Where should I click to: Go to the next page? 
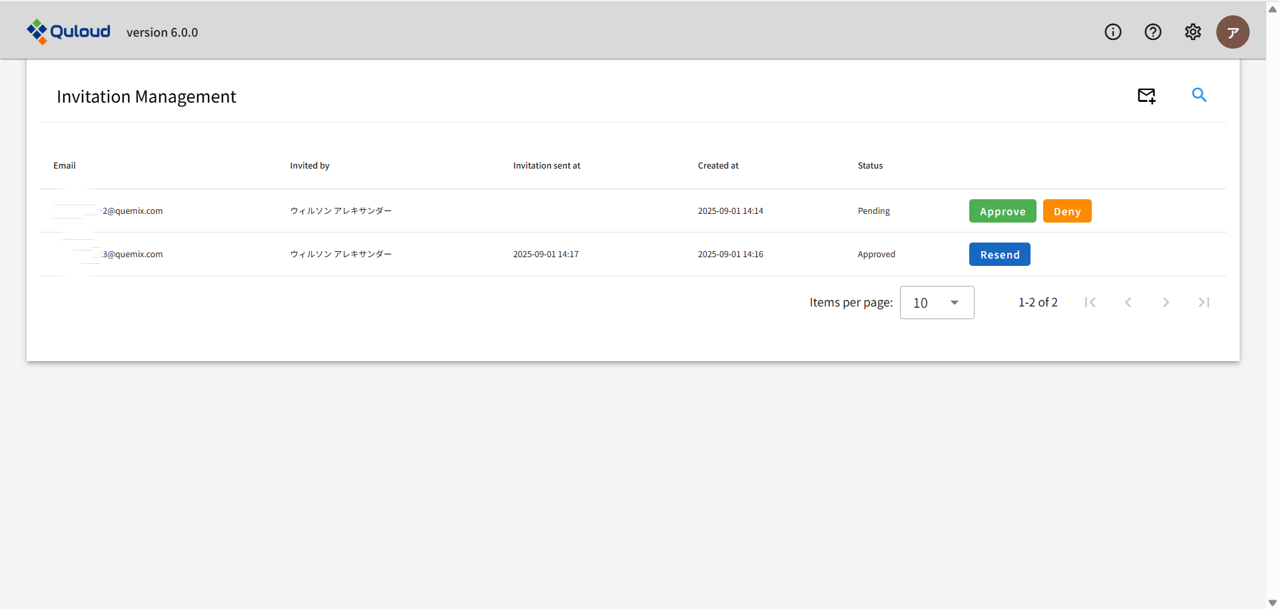tap(1166, 303)
